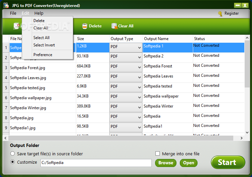The height and width of the screenshot is (177, 252).
Task: Click the Register key icon
Action: point(220,14)
